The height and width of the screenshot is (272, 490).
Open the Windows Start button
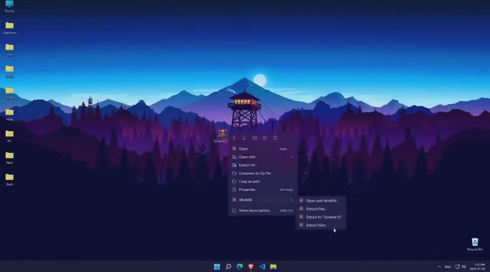(217, 267)
